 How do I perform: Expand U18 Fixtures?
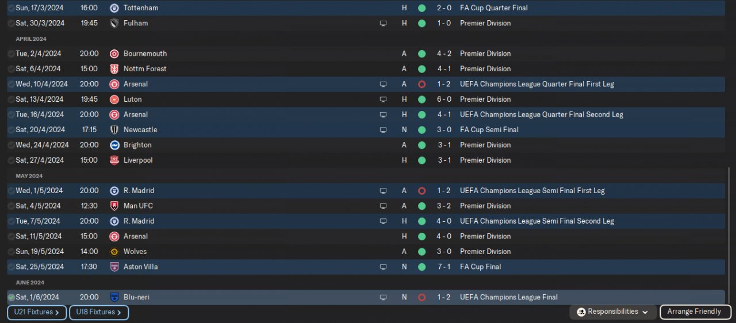pos(99,312)
